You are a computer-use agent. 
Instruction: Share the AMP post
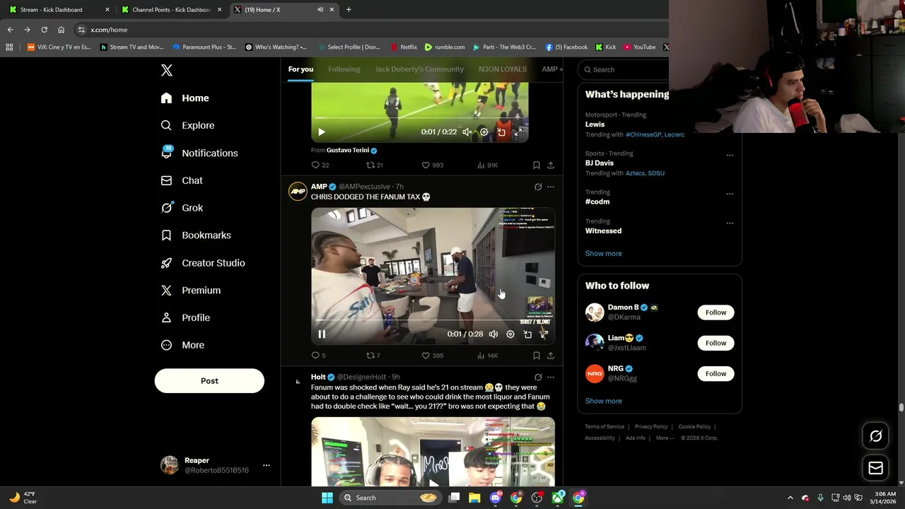pos(551,356)
